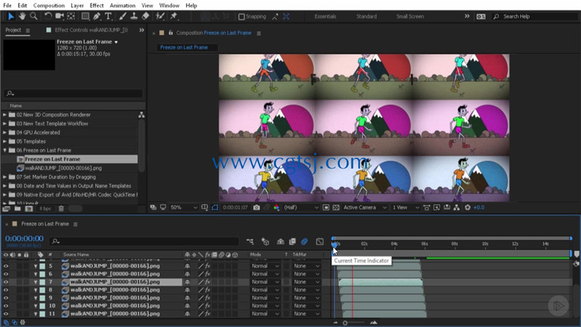Screen dimensions: 581x327
Task: Hide layer 10 with its eye icon
Action: (x=6, y=306)
